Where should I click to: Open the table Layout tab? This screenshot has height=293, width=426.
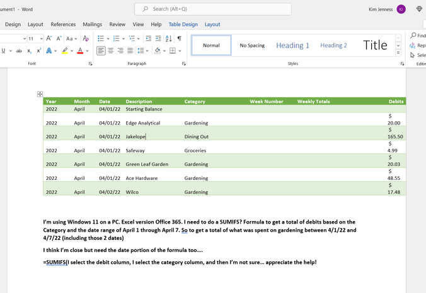pyautogui.click(x=212, y=25)
